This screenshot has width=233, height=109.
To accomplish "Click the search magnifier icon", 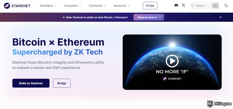I will 193,6.
